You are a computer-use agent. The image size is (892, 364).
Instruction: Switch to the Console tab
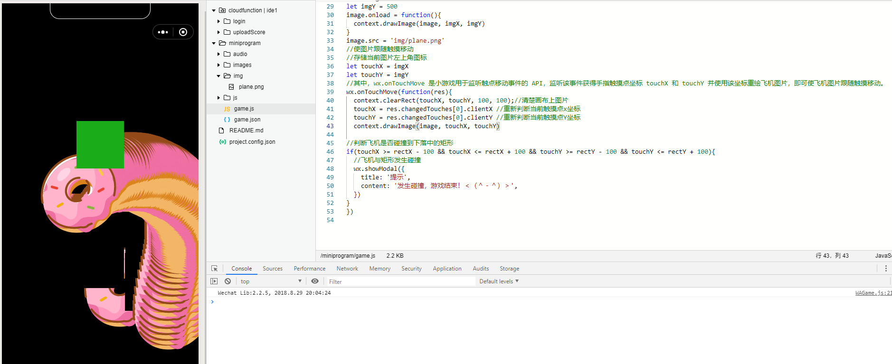coord(242,269)
